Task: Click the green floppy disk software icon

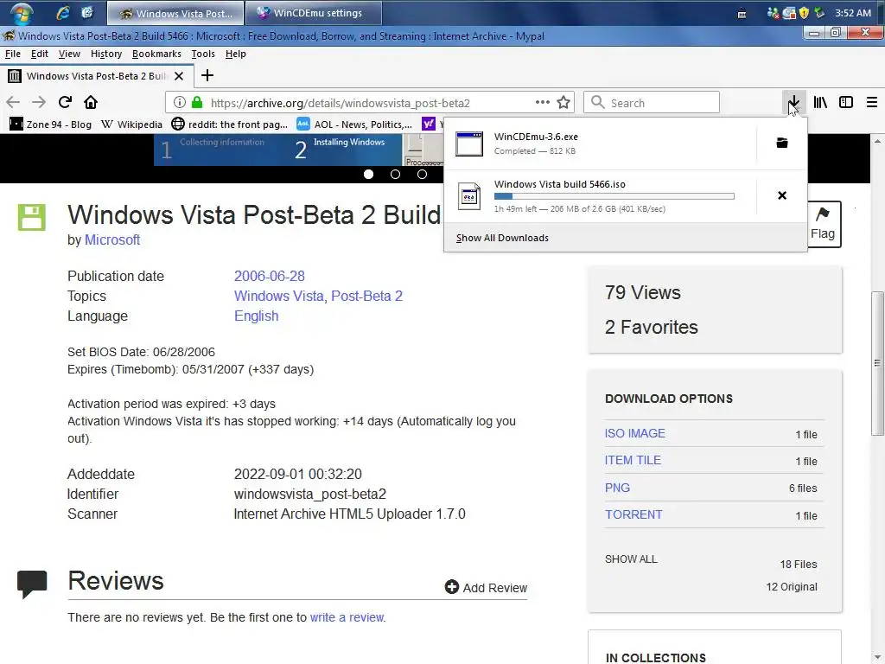Action: (32, 217)
